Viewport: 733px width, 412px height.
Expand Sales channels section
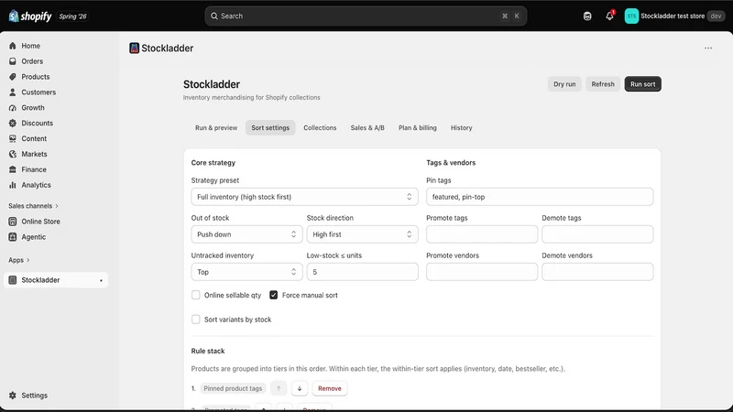tap(33, 206)
